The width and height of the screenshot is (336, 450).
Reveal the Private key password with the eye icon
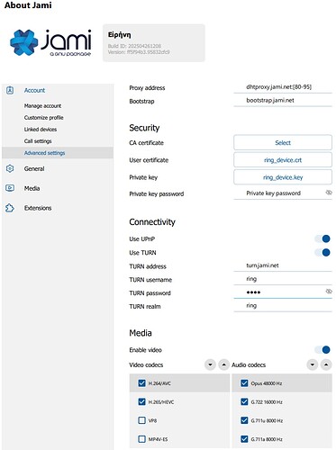(x=329, y=193)
